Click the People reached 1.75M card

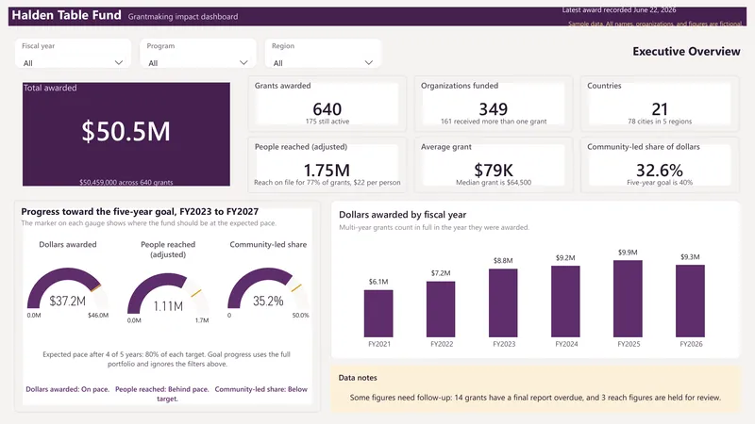[327, 165]
